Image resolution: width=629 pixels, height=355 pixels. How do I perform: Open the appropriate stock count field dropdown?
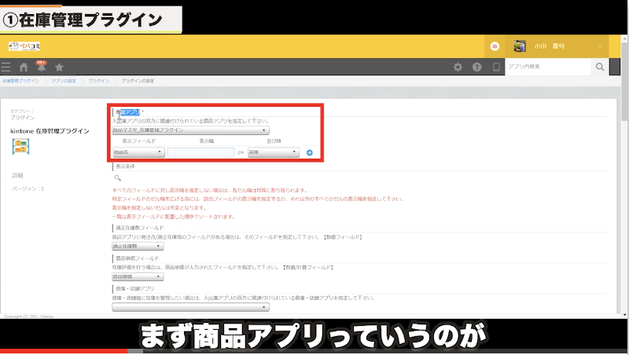(136, 246)
